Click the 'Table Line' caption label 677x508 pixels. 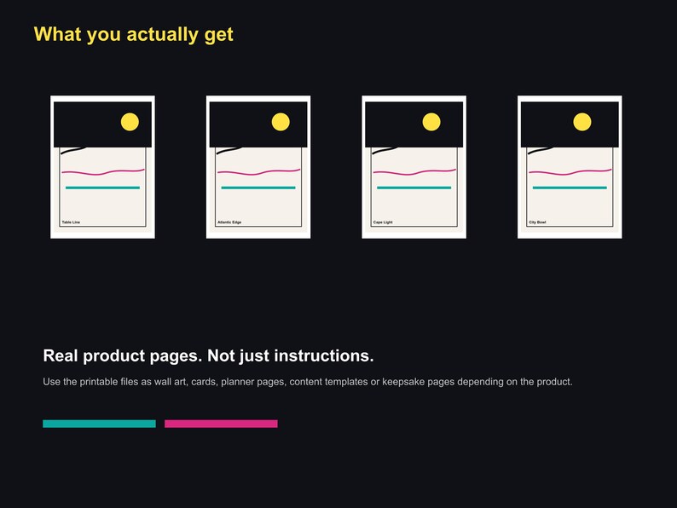click(71, 222)
